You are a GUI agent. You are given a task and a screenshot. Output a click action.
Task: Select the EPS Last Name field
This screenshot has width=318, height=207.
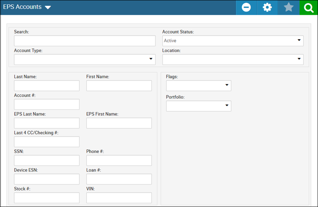coord(47,123)
